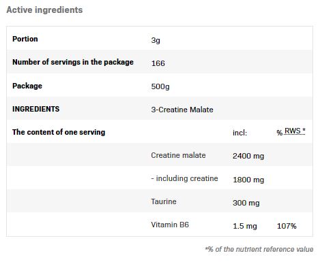Click the 2400 mg value
Image resolution: width=320 pixels, height=262 pixels.
point(248,156)
